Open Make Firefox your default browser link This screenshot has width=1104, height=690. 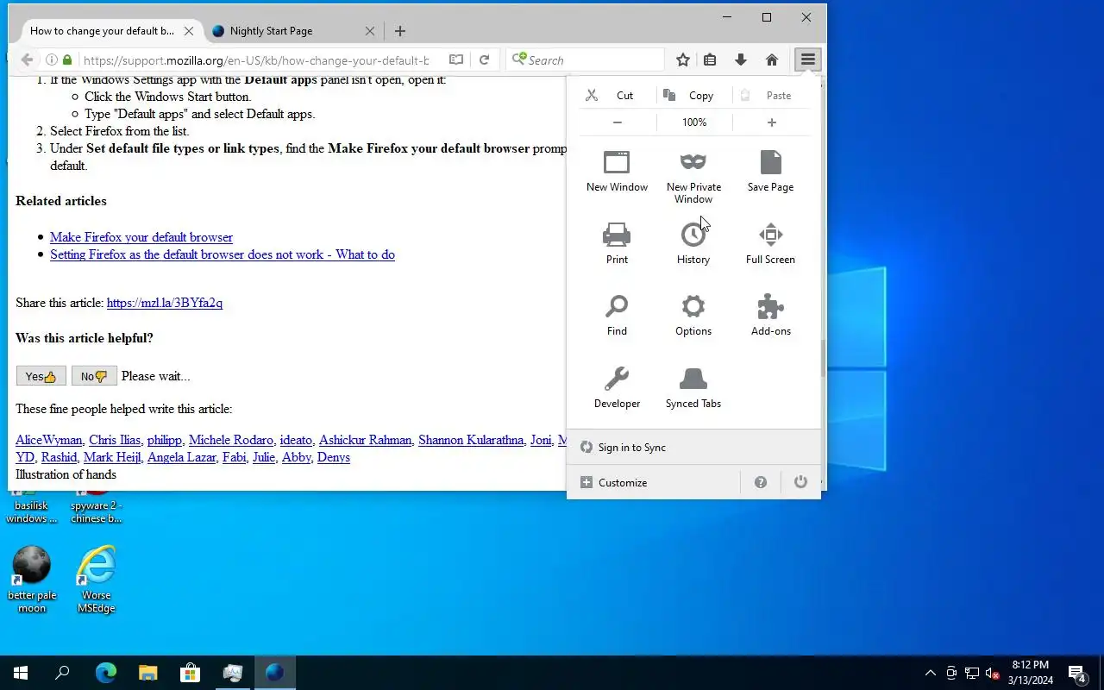coord(141,237)
